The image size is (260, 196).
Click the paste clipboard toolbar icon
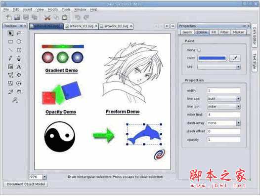[65, 17]
